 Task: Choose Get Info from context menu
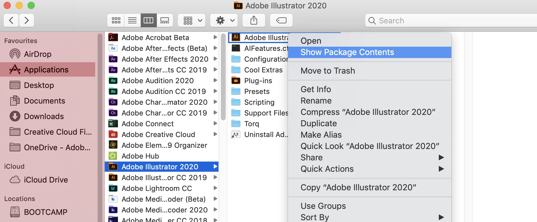[x=370, y=89]
